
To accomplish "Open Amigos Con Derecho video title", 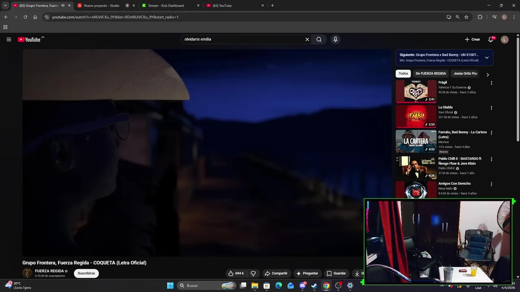I will click(x=454, y=184).
